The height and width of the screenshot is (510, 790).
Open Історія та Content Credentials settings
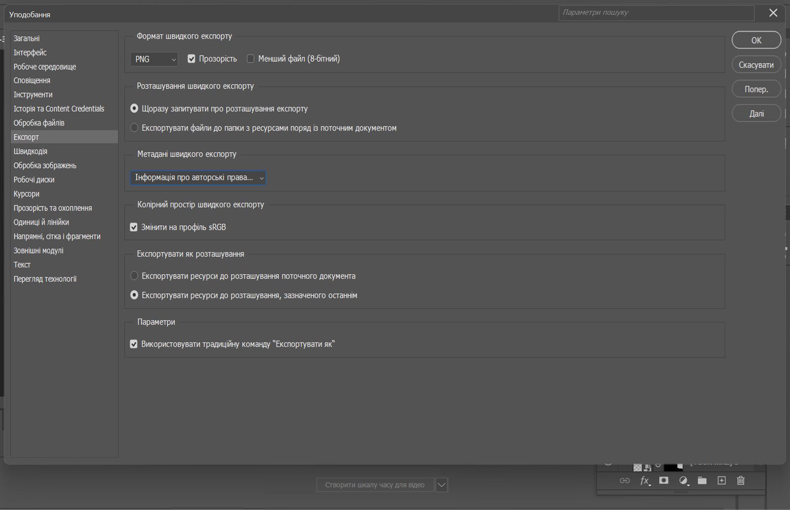64,109
